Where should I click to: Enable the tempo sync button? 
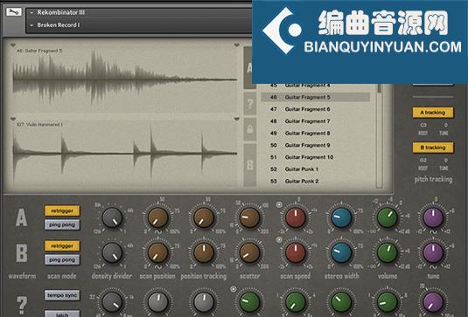point(62,295)
